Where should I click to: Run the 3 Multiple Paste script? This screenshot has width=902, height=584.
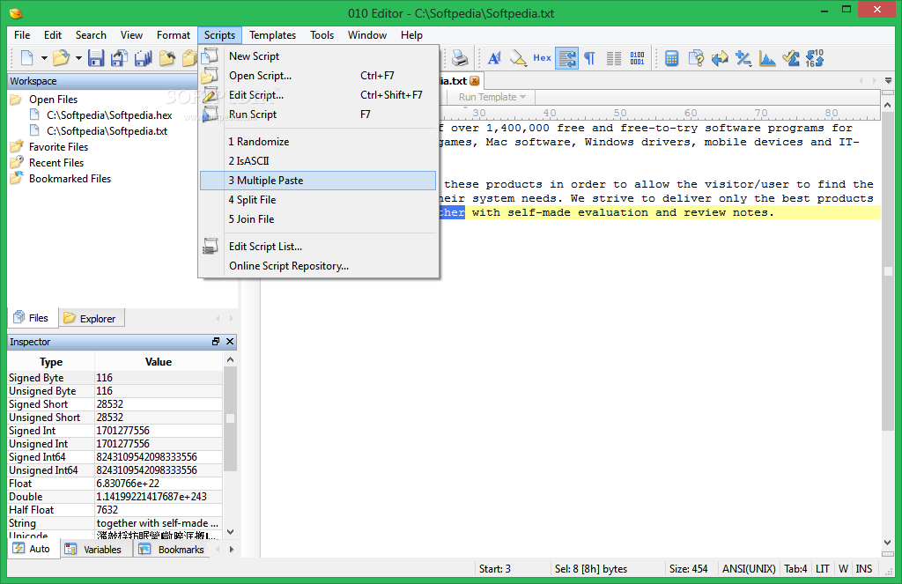coord(318,181)
